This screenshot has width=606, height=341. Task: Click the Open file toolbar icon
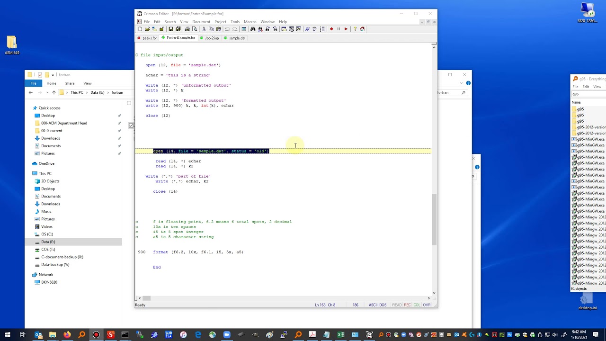[x=147, y=29]
